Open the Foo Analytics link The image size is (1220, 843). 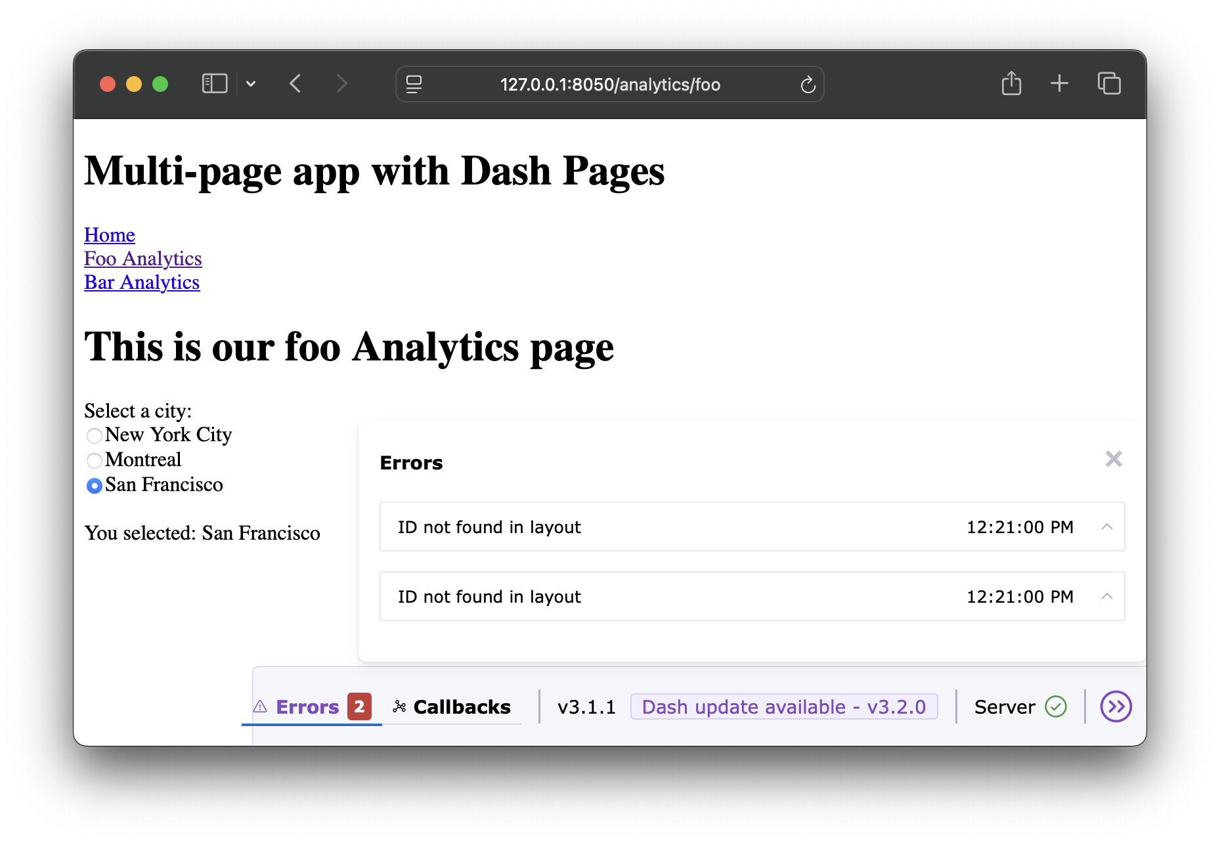pyautogui.click(x=143, y=259)
